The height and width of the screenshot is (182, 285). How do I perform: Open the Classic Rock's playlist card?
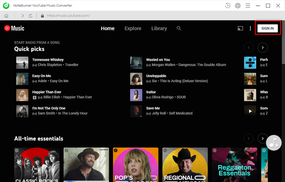point(37,165)
